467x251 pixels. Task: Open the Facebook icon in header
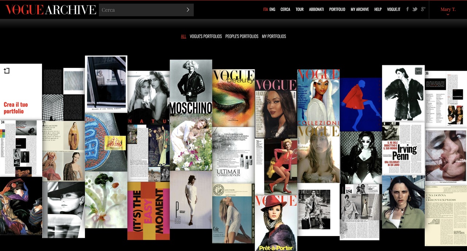408,9
